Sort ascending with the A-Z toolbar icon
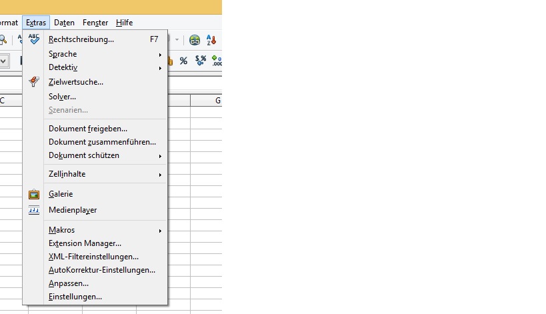Image resolution: width=546 pixels, height=314 pixels. coord(211,40)
